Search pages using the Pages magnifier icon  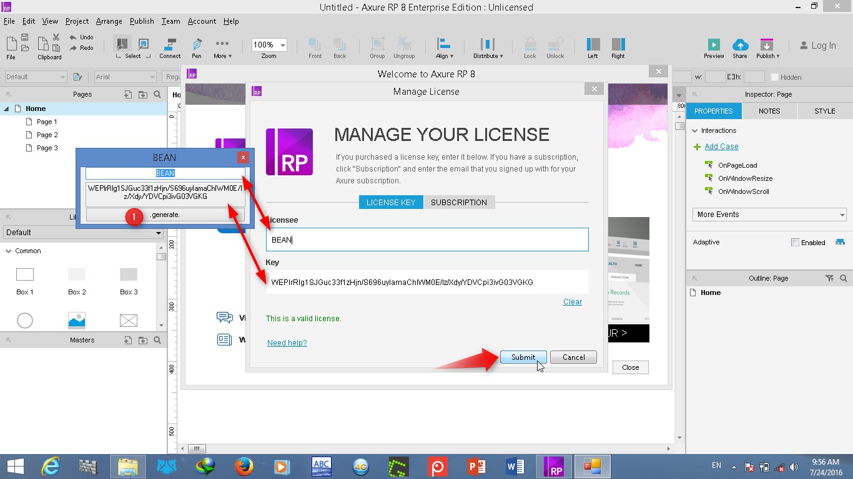click(x=157, y=95)
